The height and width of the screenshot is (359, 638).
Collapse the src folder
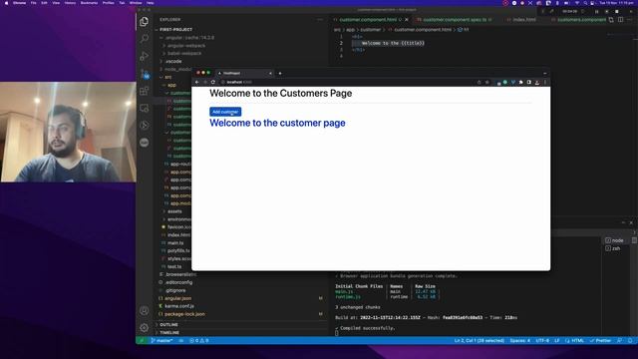coord(168,78)
